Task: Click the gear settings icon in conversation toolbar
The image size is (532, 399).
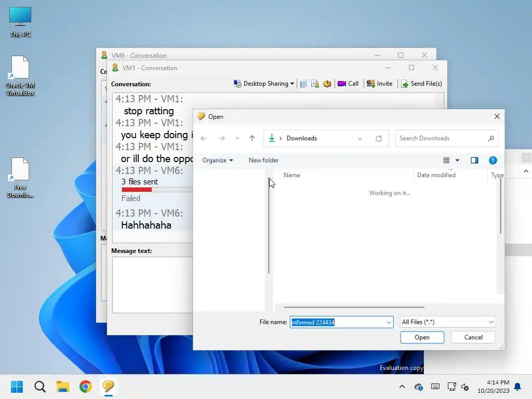Action: [x=327, y=84]
